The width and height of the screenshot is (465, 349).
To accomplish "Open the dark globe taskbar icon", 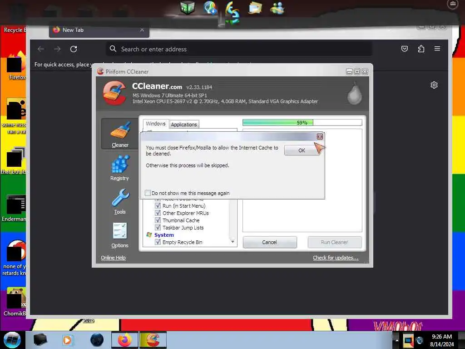I will click(x=97, y=340).
